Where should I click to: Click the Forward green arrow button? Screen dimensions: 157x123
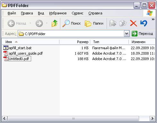[39, 23]
